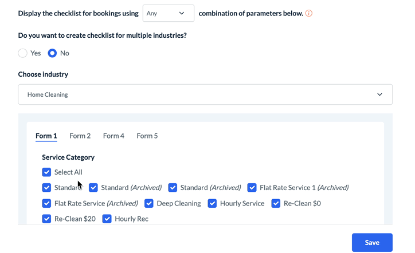Screen dimensions: 415x253
Task: Uncheck the first Standard checkbox
Action: click(46, 188)
